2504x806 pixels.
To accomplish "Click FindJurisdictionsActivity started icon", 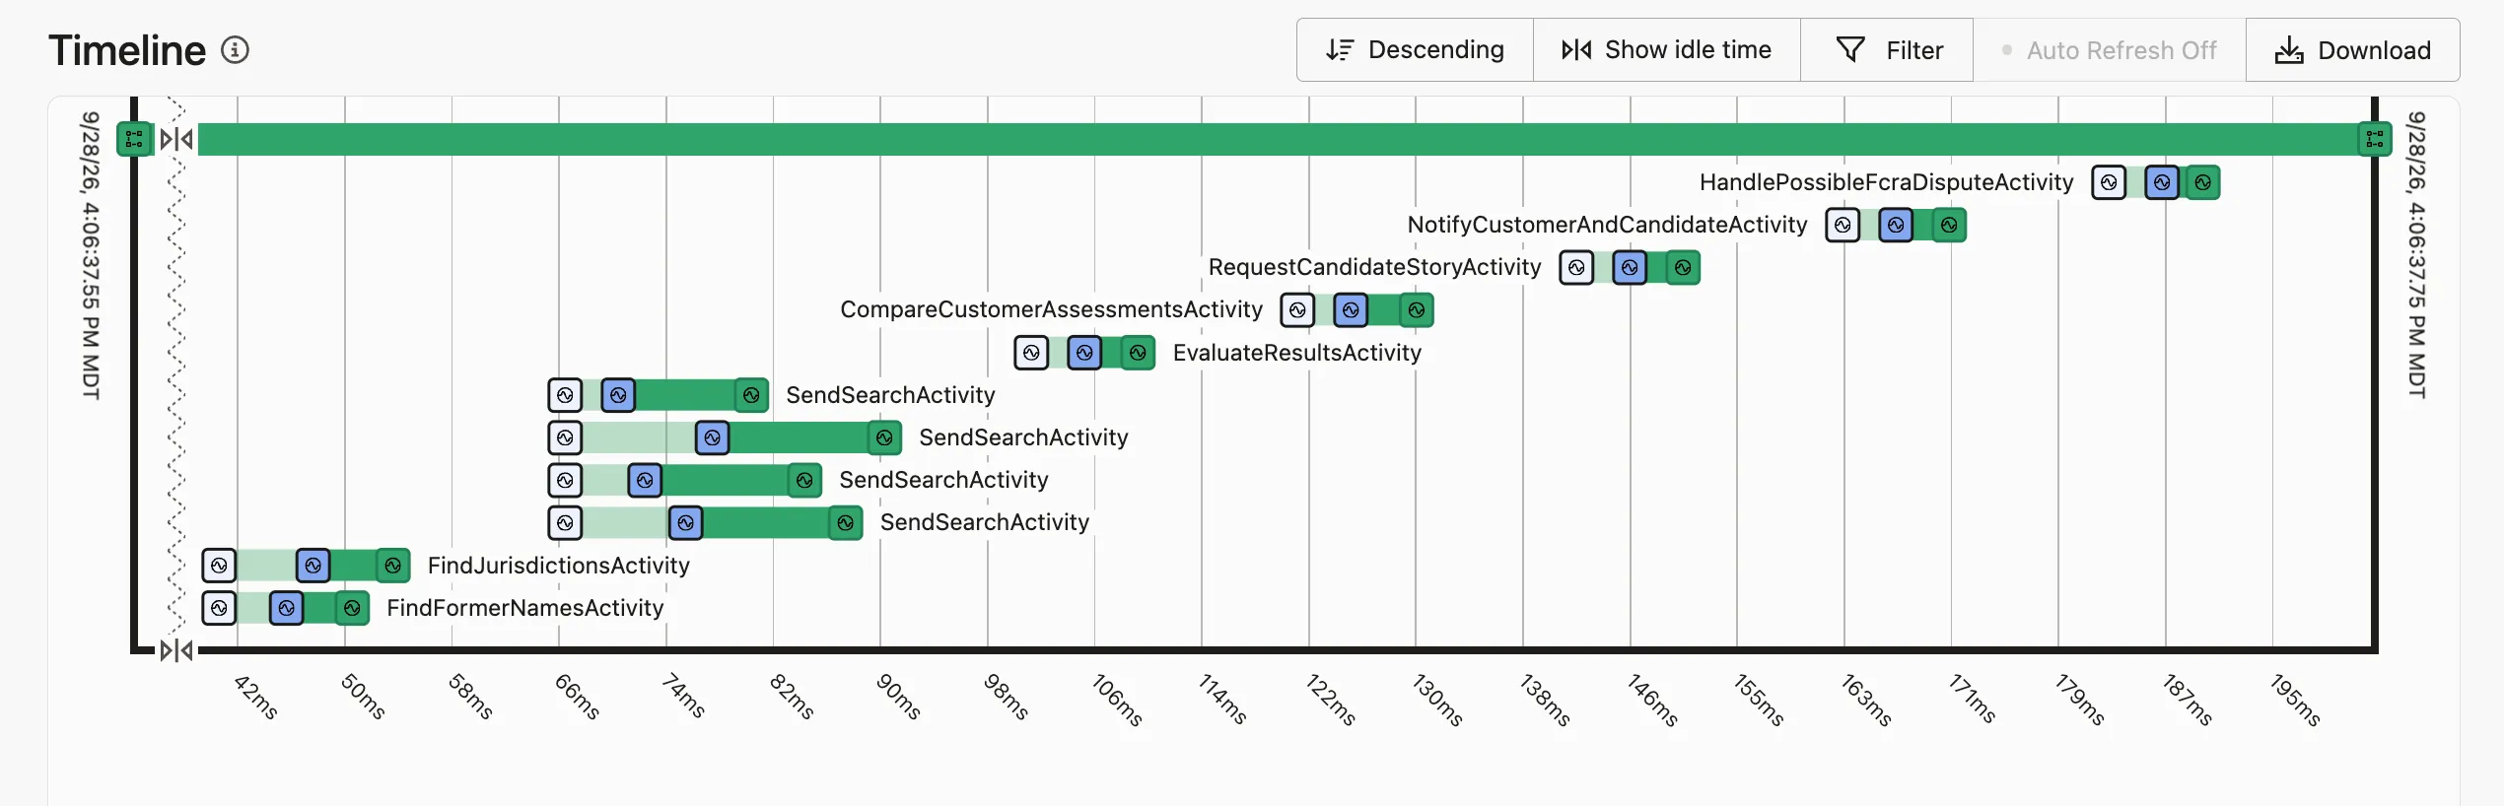I will (313, 566).
